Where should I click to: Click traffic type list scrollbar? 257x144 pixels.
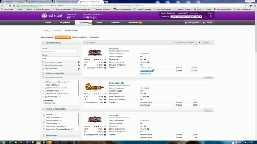pyautogui.click(x=78, y=120)
